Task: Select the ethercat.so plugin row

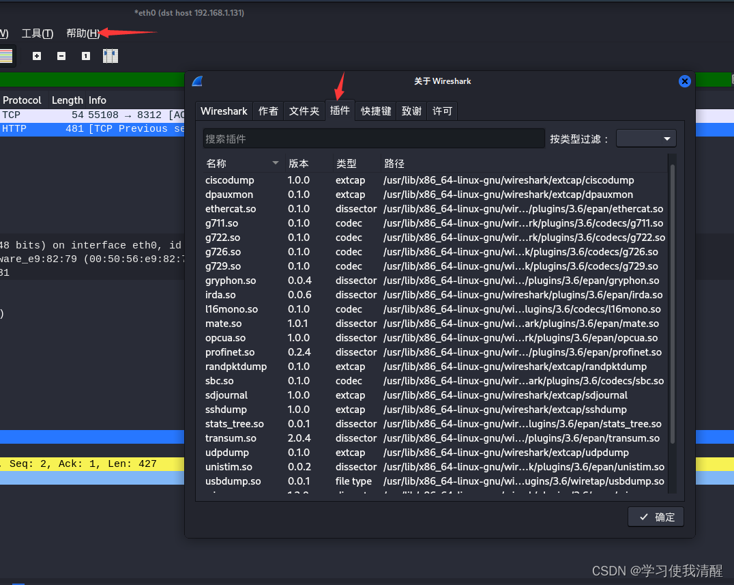Action: [435, 209]
